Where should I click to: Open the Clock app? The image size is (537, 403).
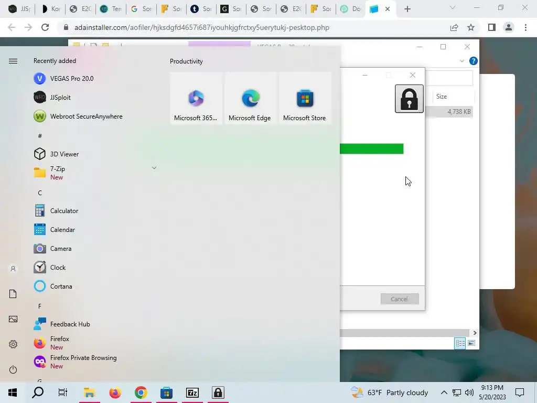point(50,267)
